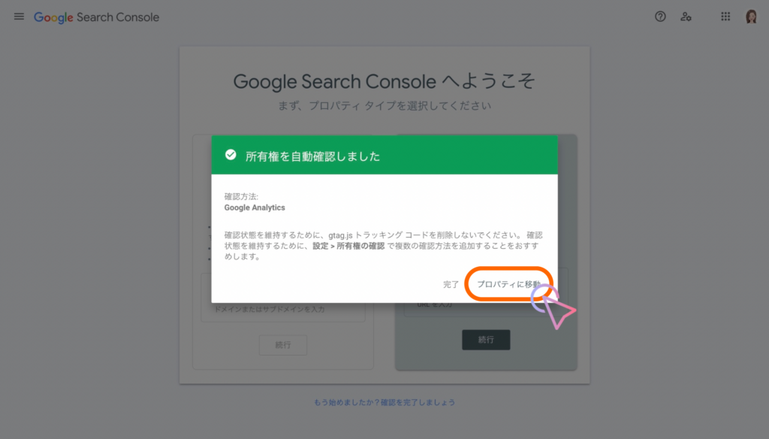Open the hamburger navigation menu
The image size is (769, 439).
point(19,17)
